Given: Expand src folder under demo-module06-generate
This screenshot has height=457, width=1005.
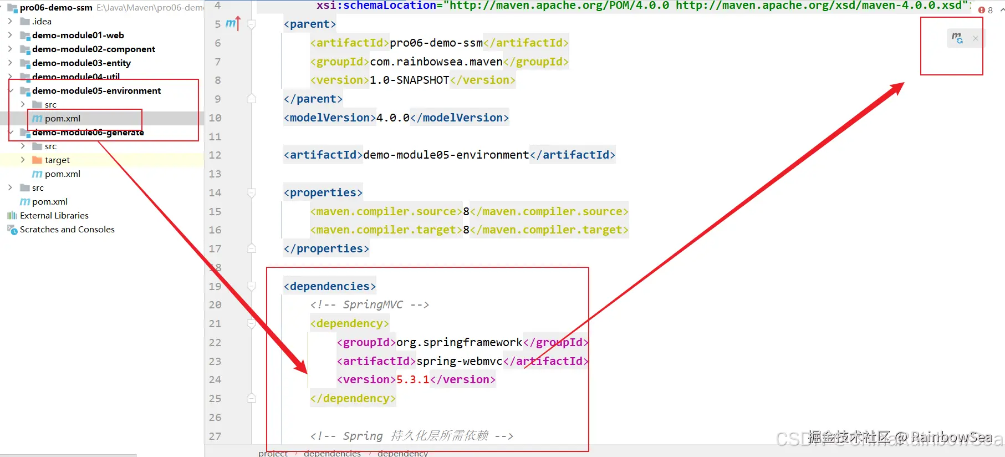Looking at the screenshot, I should pyautogui.click(x=23, y=146).
